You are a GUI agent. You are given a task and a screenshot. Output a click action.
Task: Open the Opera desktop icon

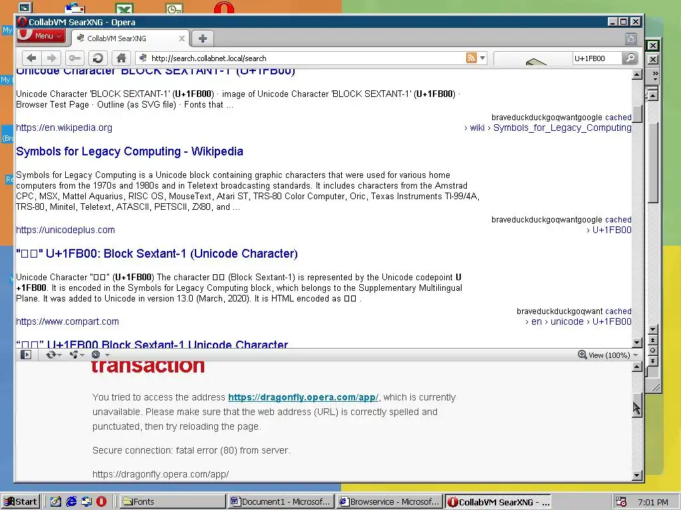click(224, 7)
